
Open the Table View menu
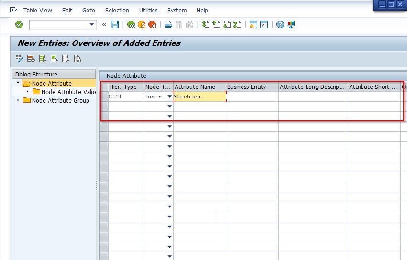(x=37, y=11)
